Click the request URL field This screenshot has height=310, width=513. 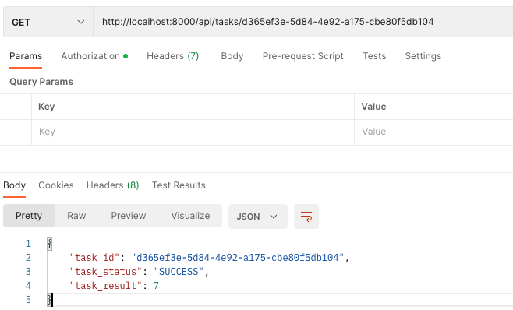(303, 22)
